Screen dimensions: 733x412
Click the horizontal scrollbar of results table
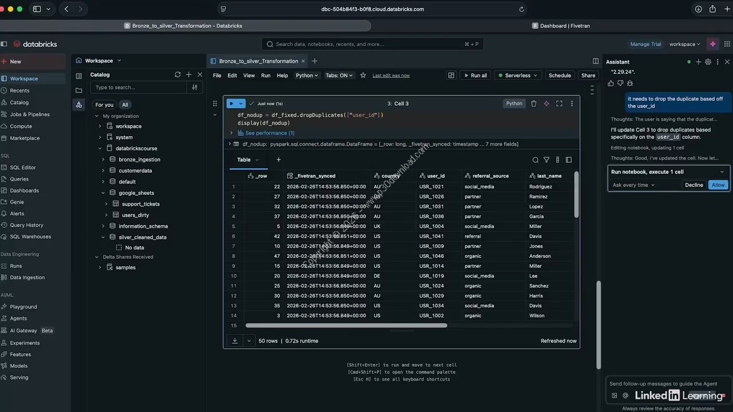(x=346, y=326)
